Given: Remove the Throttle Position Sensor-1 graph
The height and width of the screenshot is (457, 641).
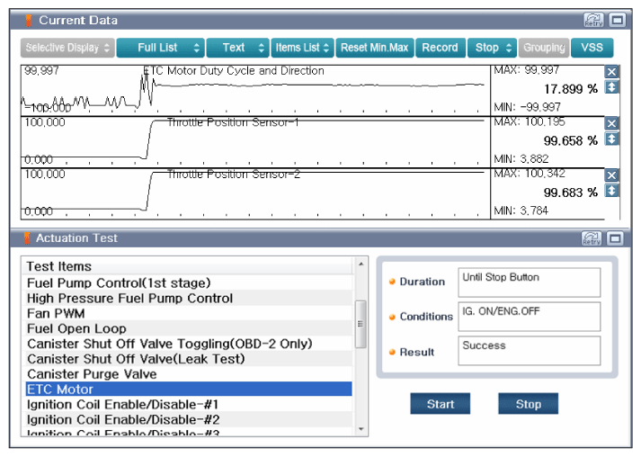Looking at the screenshot, I should click(611, 123).
